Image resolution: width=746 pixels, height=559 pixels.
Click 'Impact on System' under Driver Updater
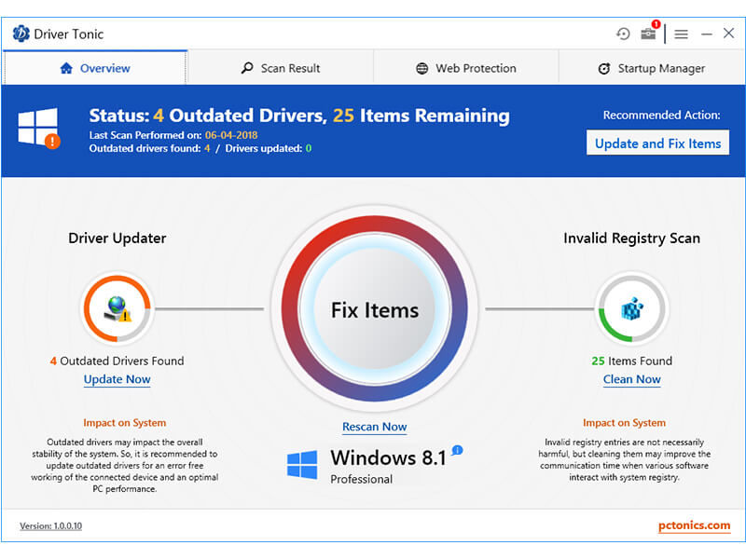(125, 423)
